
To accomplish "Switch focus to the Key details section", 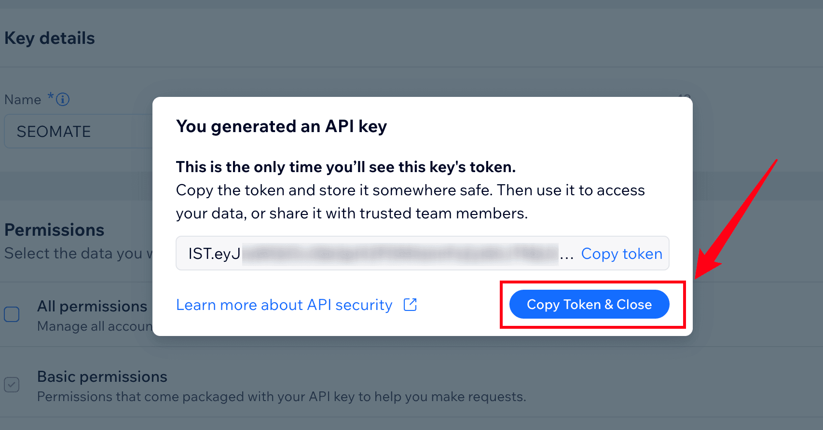I will pyautogui.click(x=49, y=38).
